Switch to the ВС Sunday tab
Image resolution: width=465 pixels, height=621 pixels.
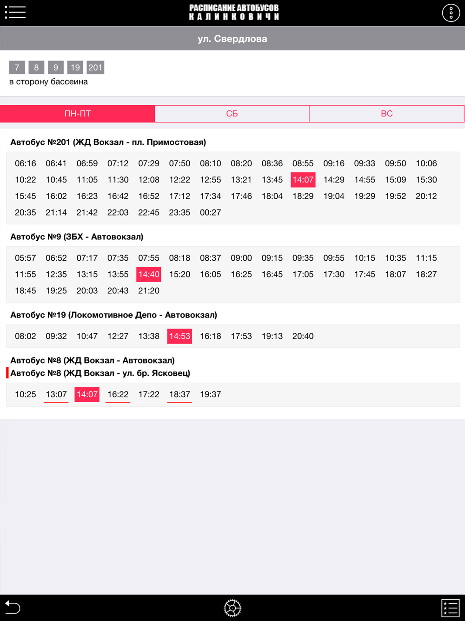tap(386, 114)
